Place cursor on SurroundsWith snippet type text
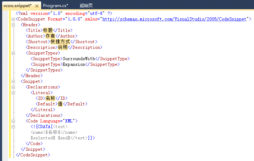Screen dimensions: 254x161 click(x=79, y=59)
